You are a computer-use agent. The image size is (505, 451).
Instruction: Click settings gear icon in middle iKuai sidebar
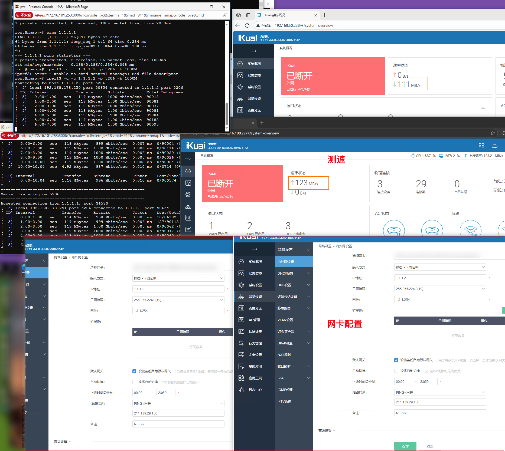(188, 195)
